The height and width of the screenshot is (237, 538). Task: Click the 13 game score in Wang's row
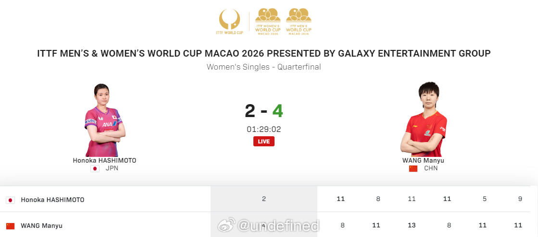click(412, 225)
